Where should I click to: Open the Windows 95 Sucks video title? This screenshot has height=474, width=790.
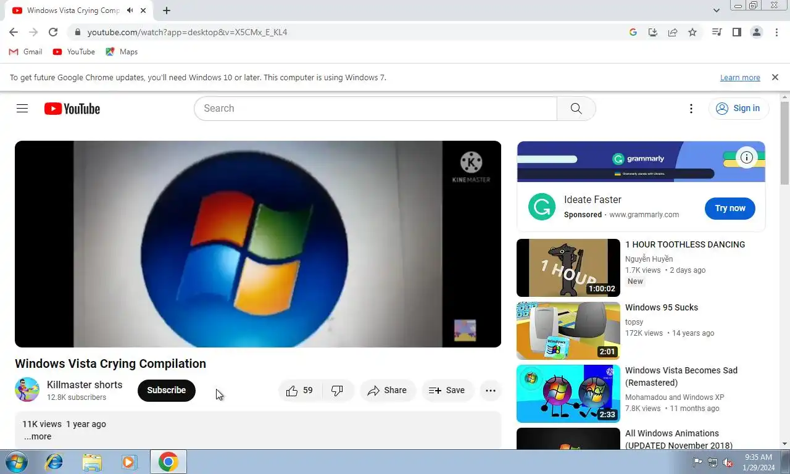point(662,307)
